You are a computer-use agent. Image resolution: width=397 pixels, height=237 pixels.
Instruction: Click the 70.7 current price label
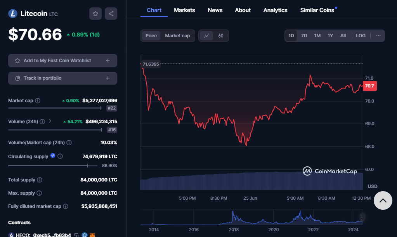click(370, 86)
